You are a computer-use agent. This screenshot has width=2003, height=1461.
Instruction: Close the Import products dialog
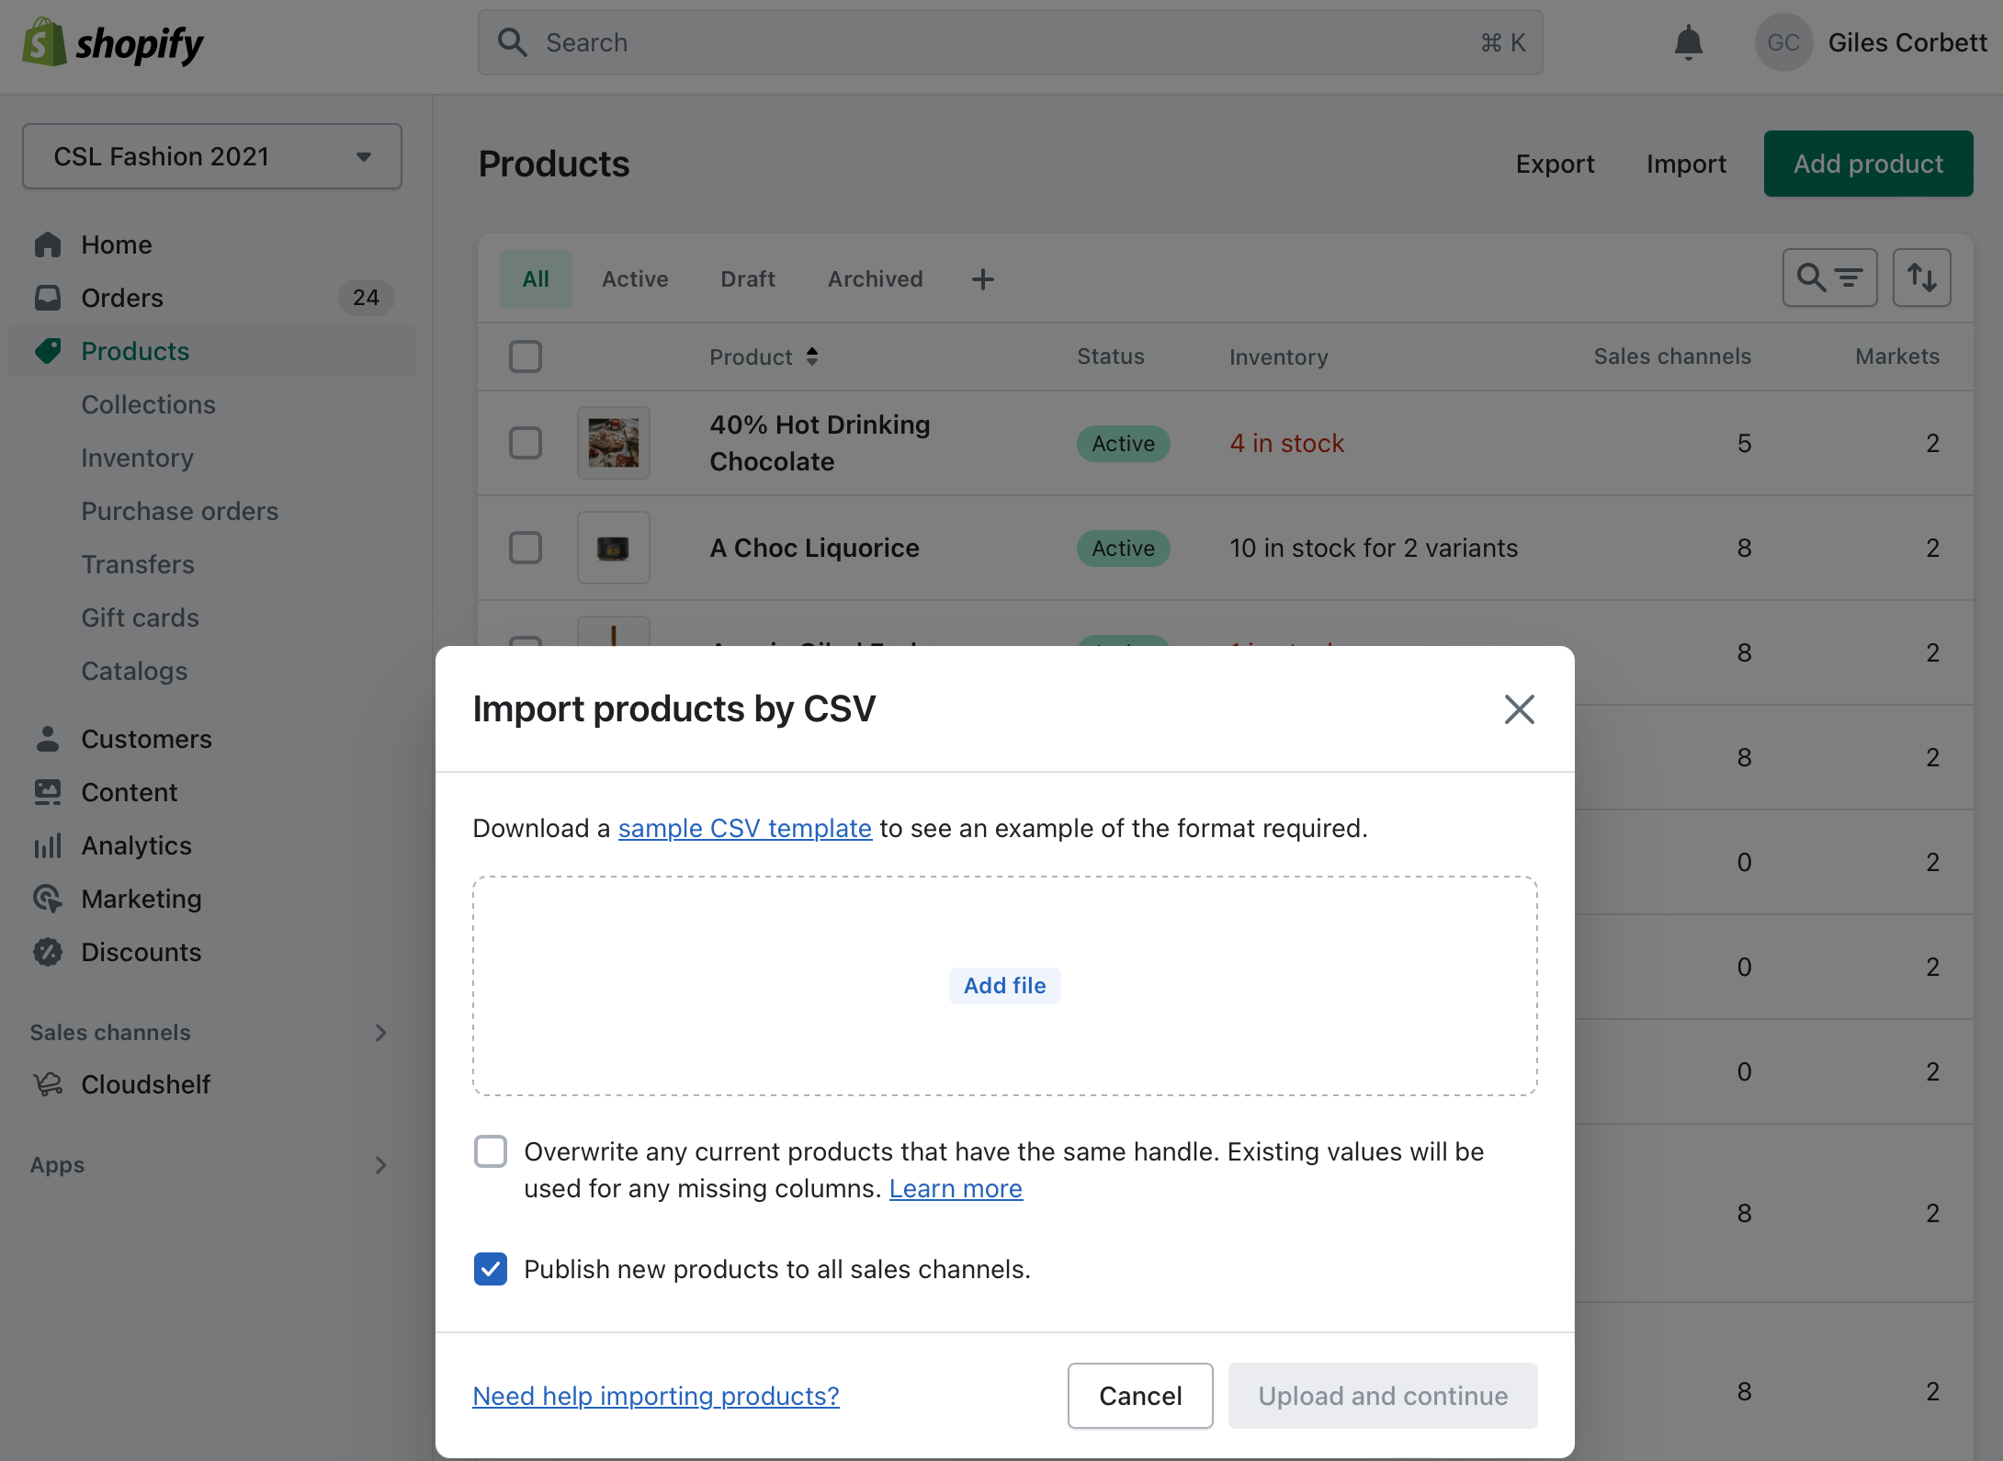point(1519,709)
